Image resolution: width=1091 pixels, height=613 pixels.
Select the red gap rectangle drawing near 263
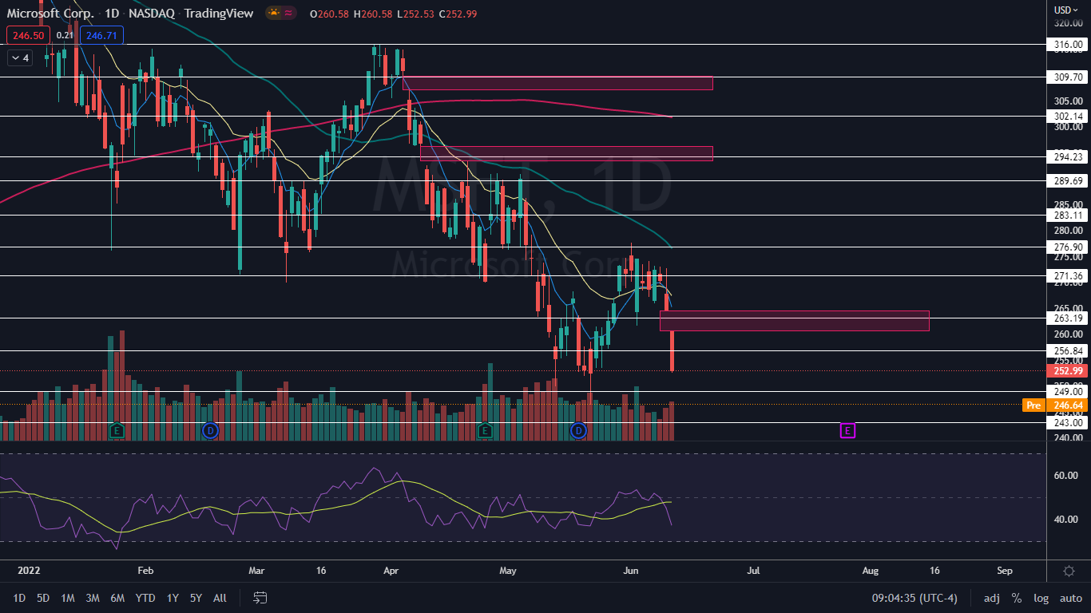pyautogui.click(x=795, y=321)
